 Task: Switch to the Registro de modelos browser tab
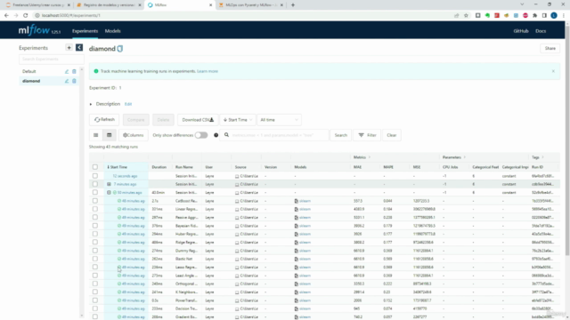click(x=109, y=5)
